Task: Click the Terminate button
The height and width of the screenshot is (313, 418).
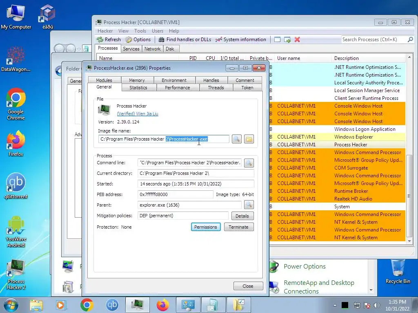Action: coord(238,227)
